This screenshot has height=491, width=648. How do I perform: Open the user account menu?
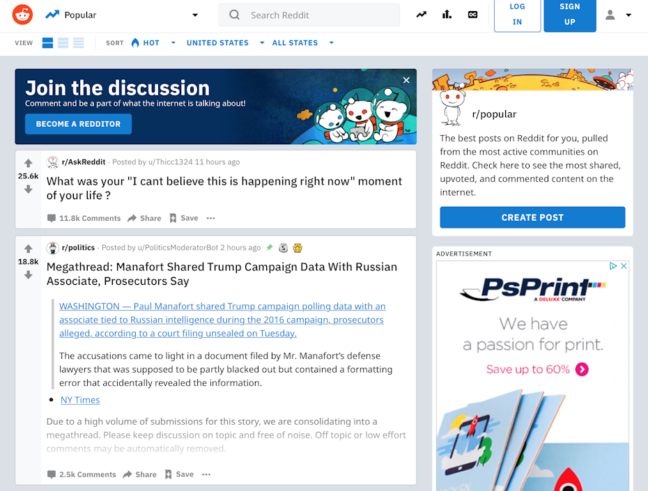tap(618, 15)
